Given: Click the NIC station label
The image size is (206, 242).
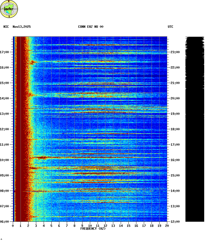Looking at the screenshot, I should coord(6,27).
